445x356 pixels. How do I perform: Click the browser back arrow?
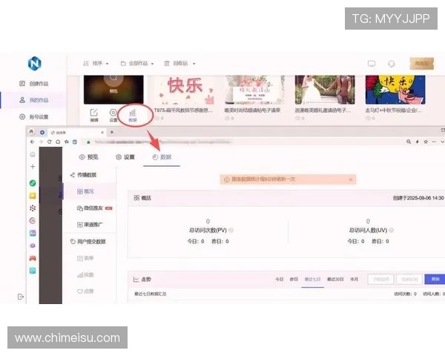pyautogui.click(x=33, y=142)
